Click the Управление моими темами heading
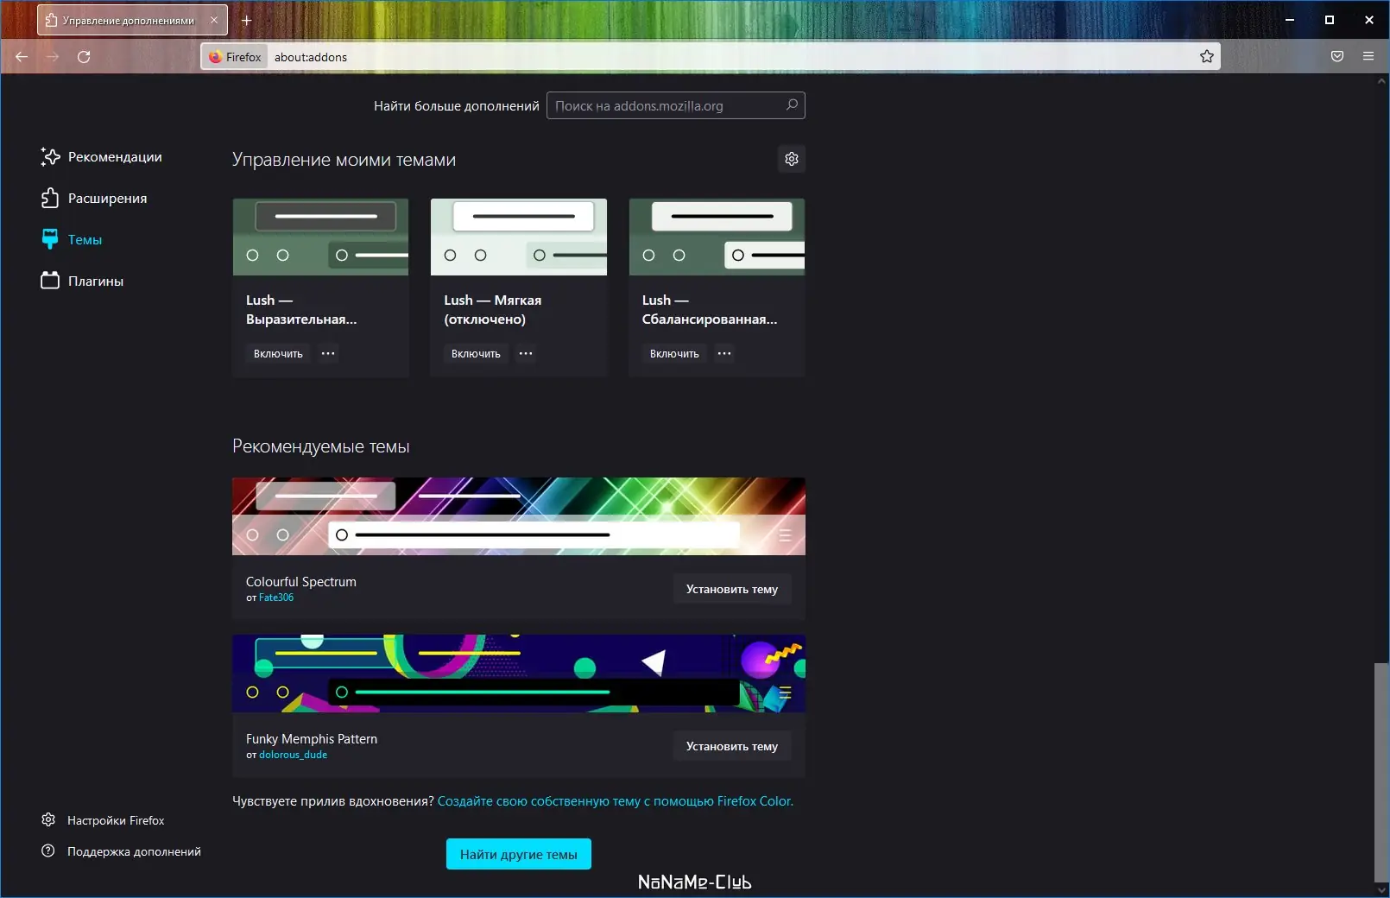Image resolution: width=1390 pixels, height=898 pixels. click(344, 160)
